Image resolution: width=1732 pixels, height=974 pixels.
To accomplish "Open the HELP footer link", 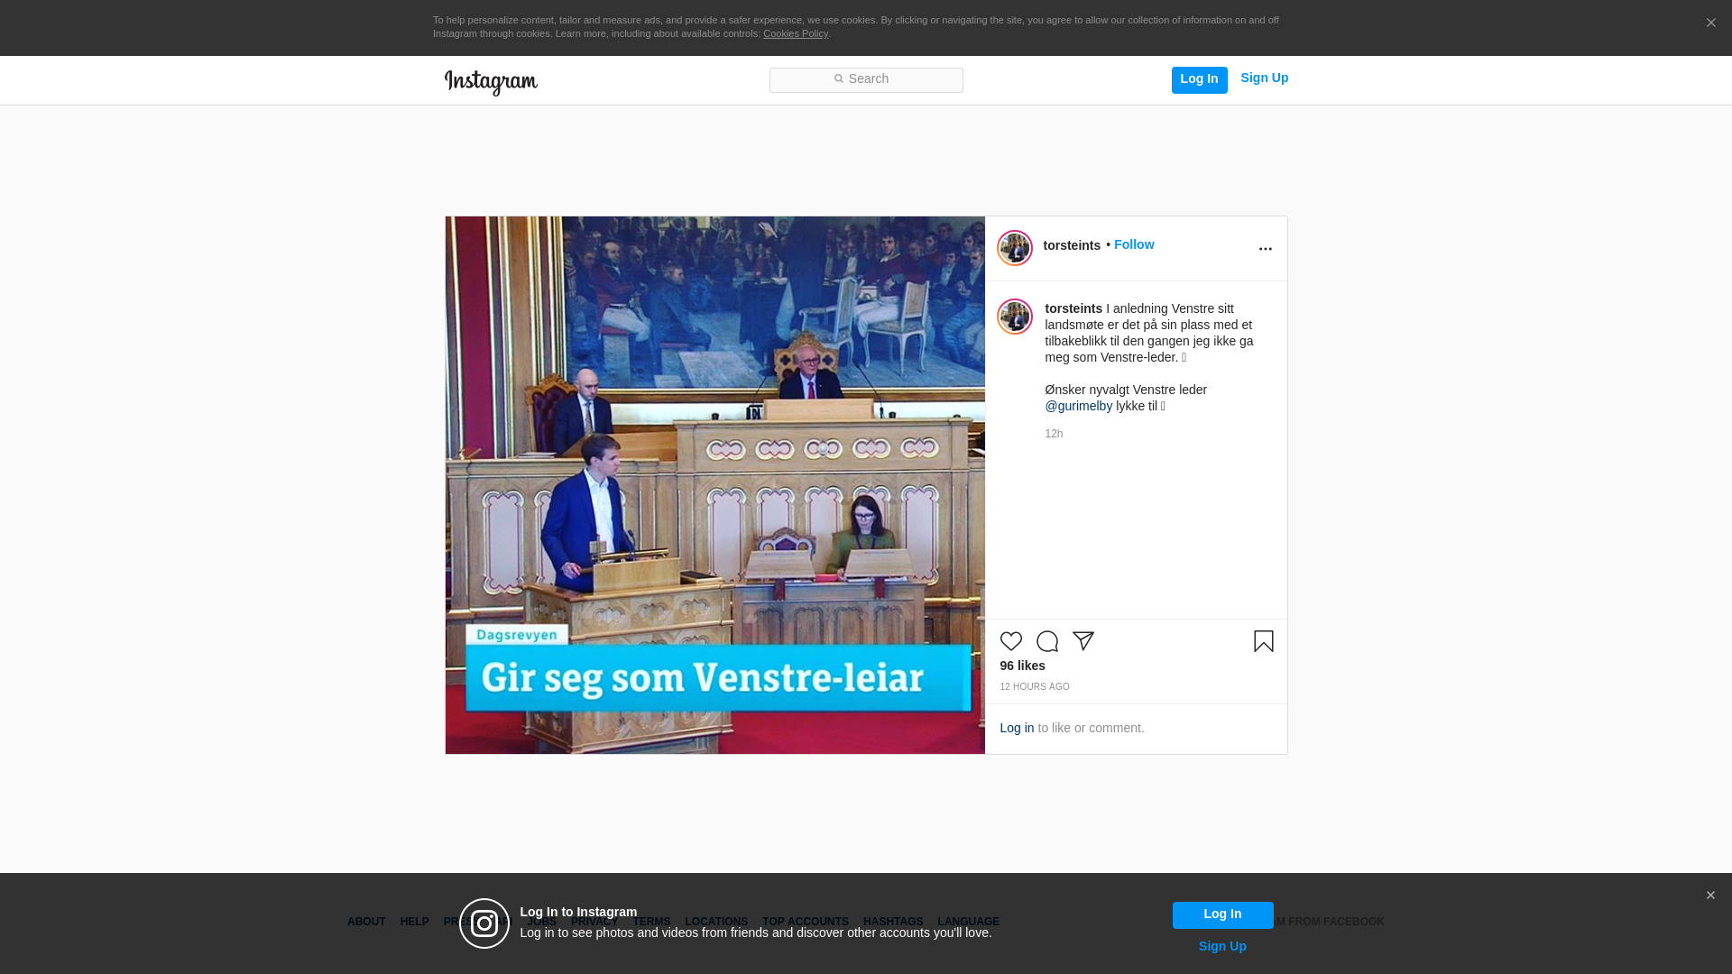I will [414, 922].
